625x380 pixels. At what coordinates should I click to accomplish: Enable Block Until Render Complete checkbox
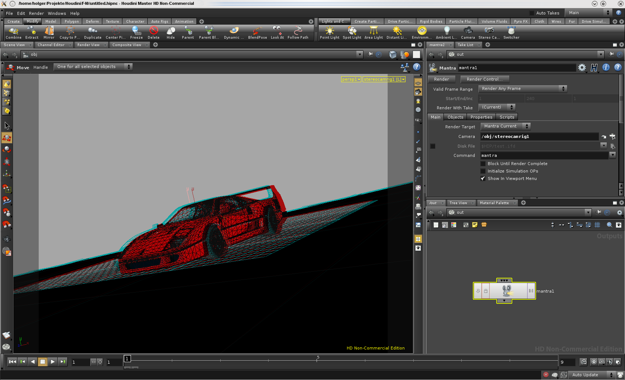[x=483, y=164]
